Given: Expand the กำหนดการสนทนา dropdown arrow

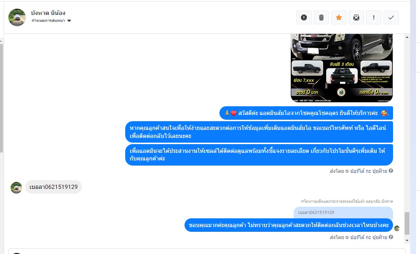Looking at the screenshot, I should click(x=69, y=21).
